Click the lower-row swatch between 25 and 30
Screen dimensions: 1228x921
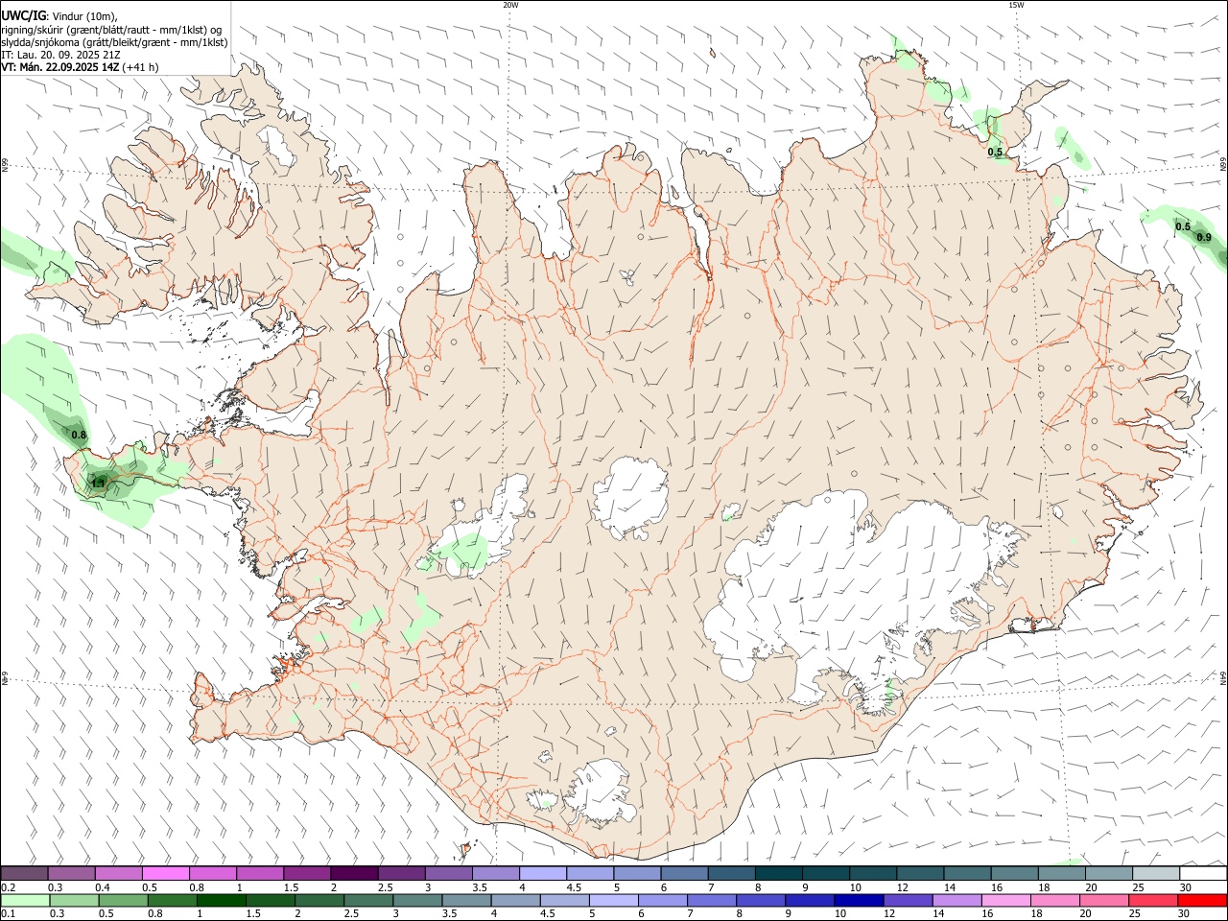1152,901
